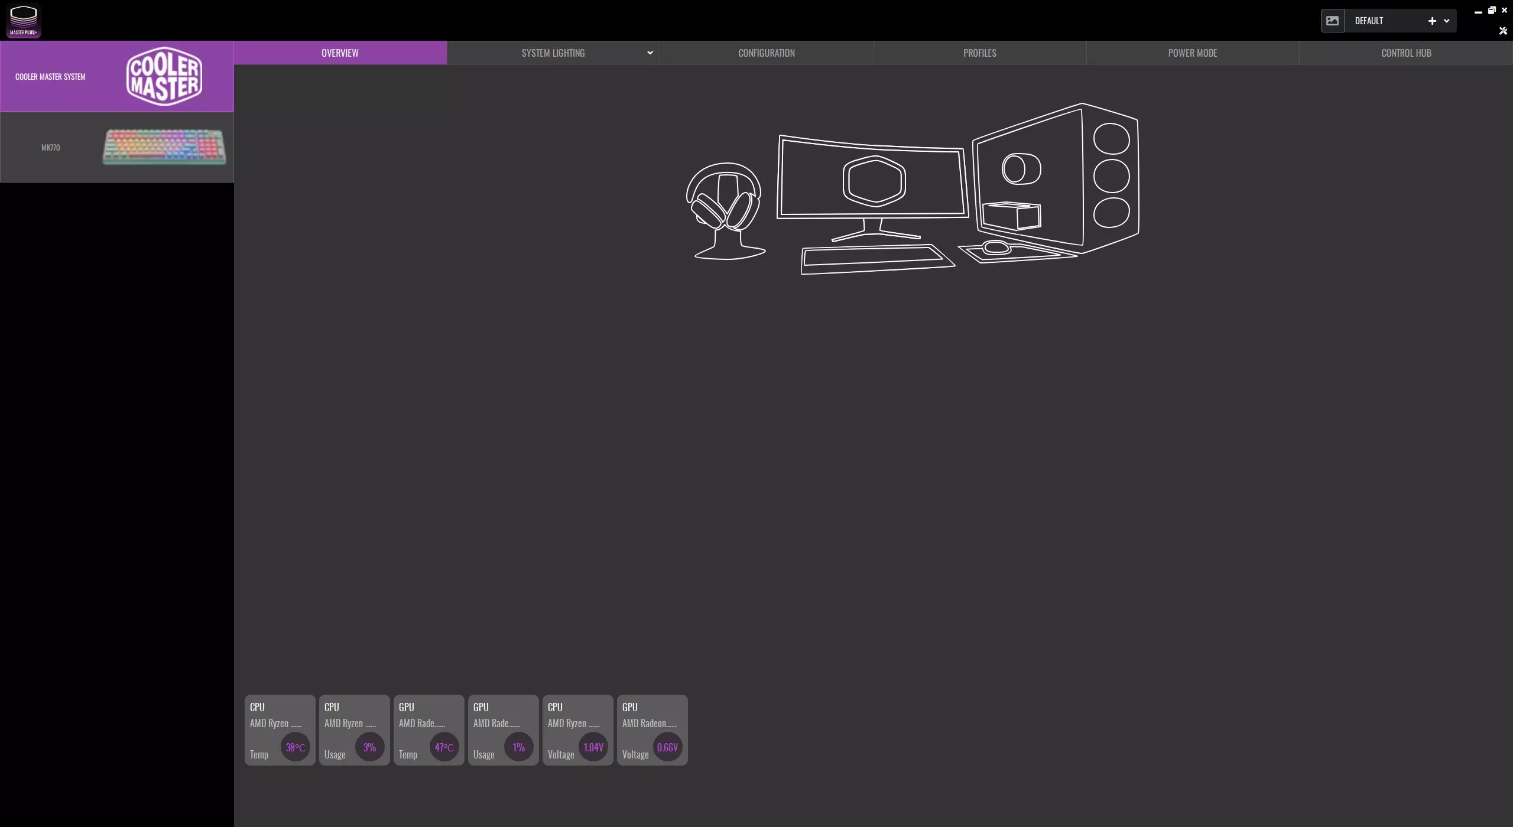
Task: Open the GPU Voltage sensor card
Action: pyautogui.click(x=652, y=730)
